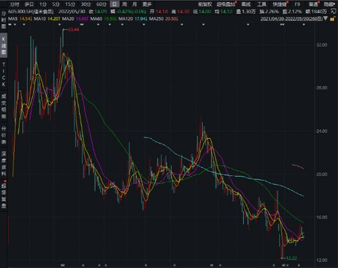Open the 分价表 sidebar panel

(x=3, y=135)
